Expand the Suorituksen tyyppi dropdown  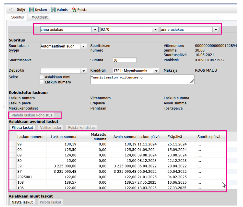[83, 46]
